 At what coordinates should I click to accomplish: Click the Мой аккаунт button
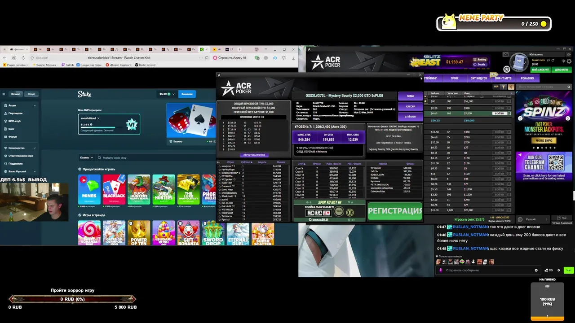click(540, 70)
